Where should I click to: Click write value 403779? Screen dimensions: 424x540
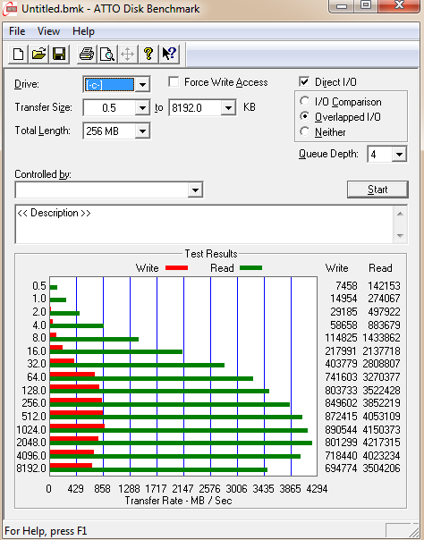[x=341, y=364]
